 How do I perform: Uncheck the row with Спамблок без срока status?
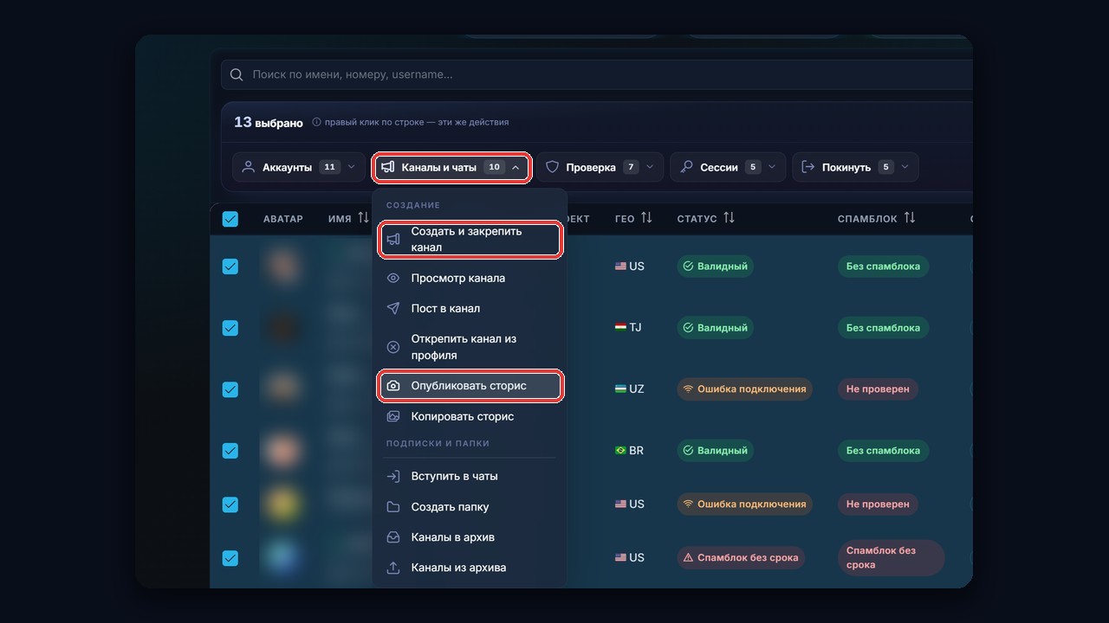[x=230, y=558]
